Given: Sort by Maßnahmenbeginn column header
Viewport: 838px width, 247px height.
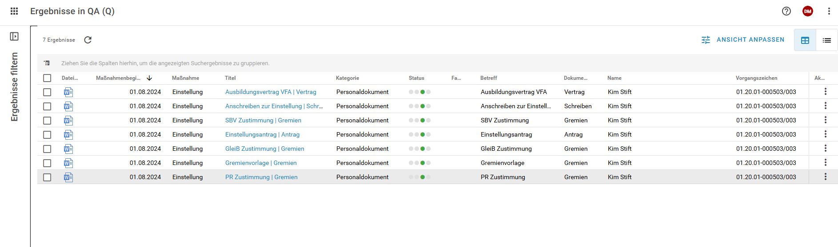Looking at the screenshot, I should pyautogui.click(x=118, y=78).
